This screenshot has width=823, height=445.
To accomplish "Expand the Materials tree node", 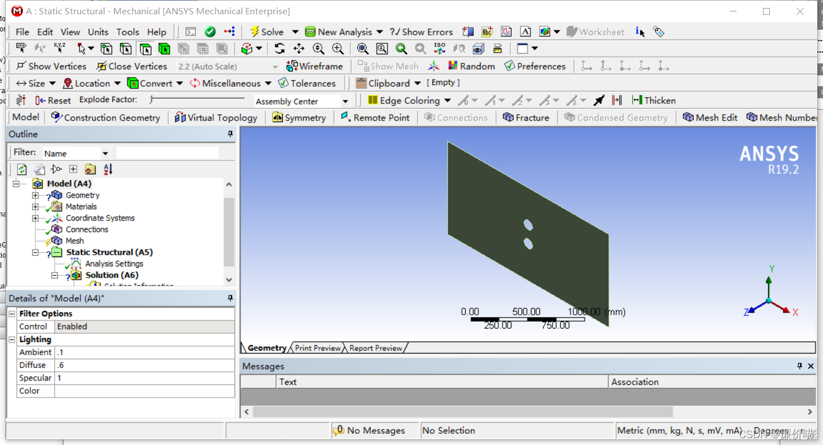I will tap(35, 207).
